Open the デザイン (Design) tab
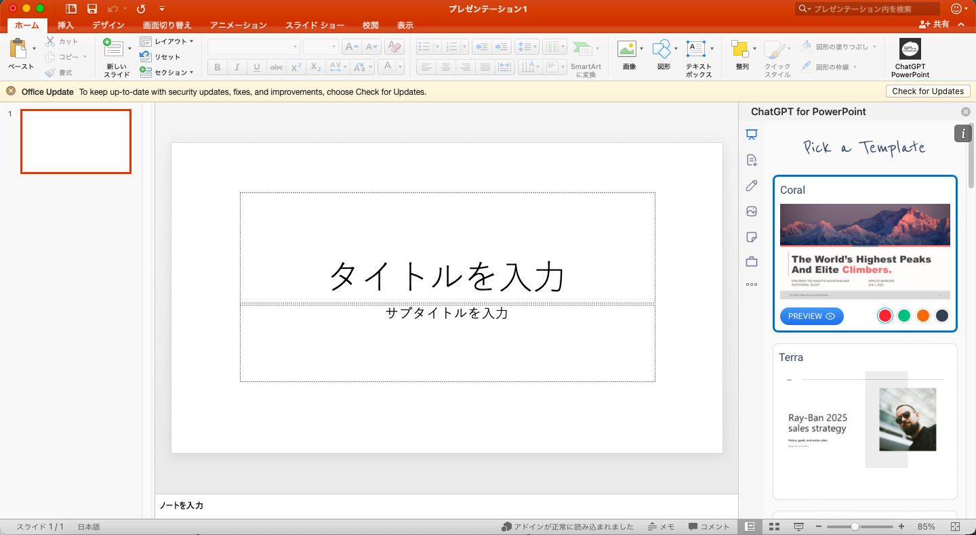Image resolution: width=976 pixels, height=535 pixels. [108, 25]
